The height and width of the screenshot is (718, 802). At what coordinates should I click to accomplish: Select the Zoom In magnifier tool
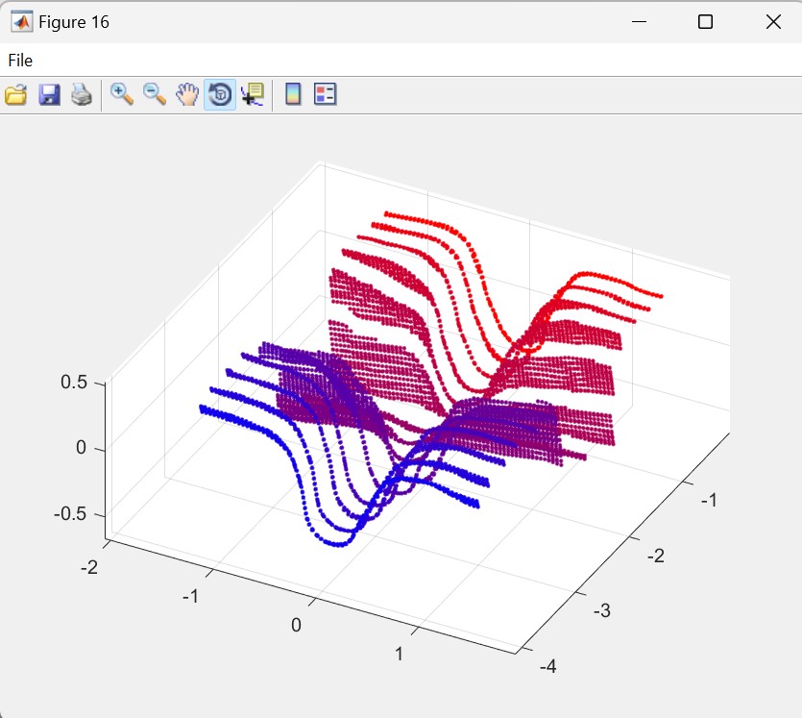click(x=122, y=94)
